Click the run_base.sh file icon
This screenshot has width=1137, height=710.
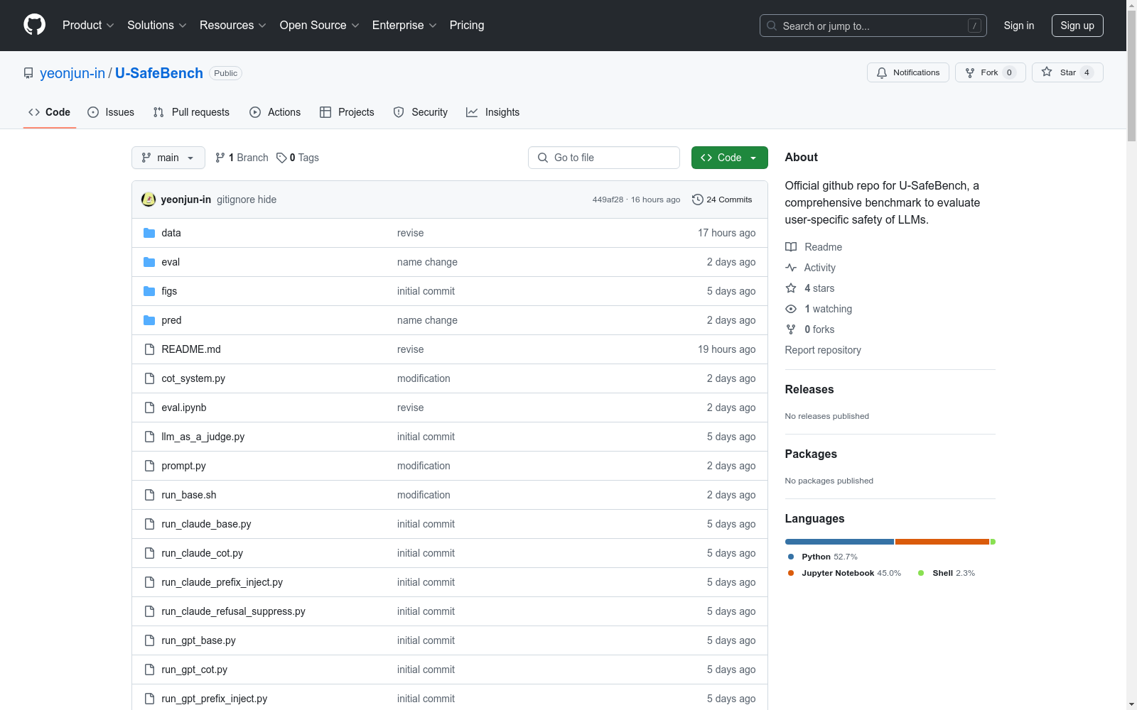coord(149,495)
